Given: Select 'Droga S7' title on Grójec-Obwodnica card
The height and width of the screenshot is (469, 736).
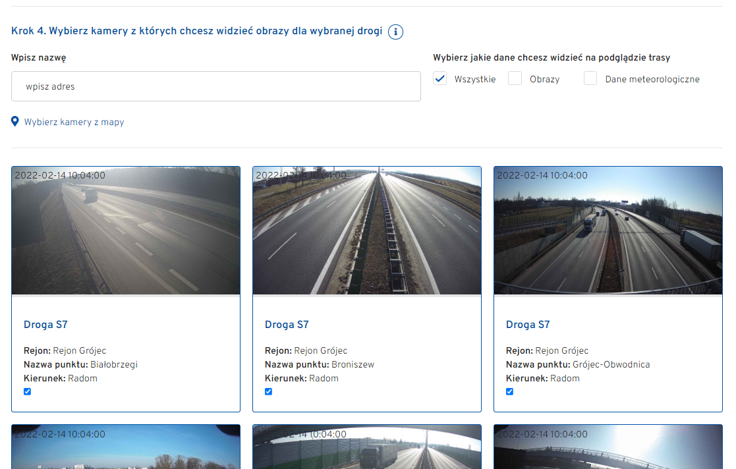Looking at the screenshot, I should (528, 325).
